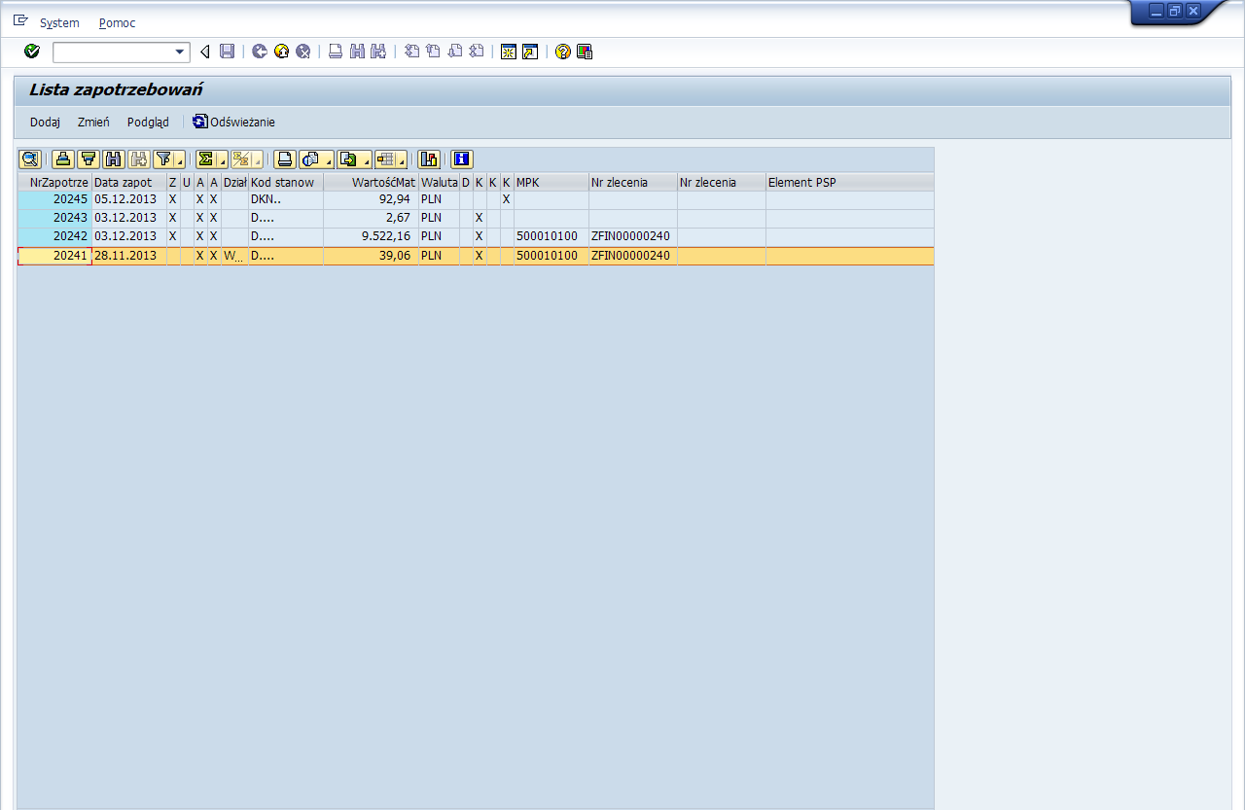Open the System menu
This screenshot has height=810, width=1245.
[x=59, y=22]
